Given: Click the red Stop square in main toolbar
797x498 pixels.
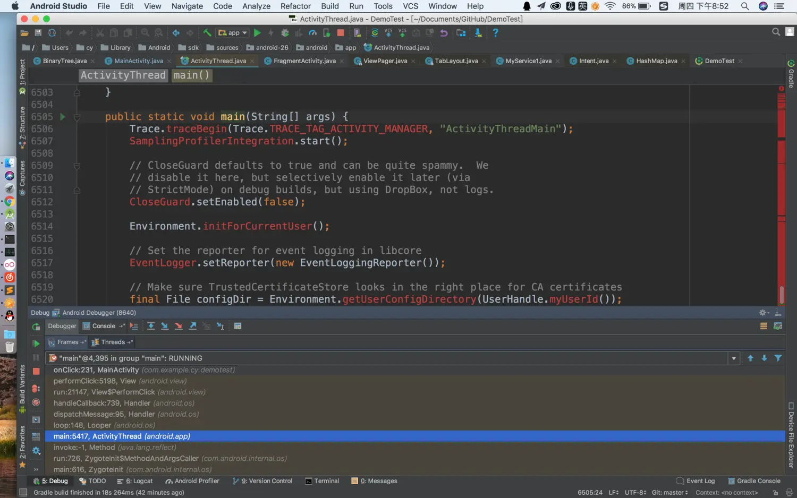Looking at the screenshot, I should click(x=341, y=33).
